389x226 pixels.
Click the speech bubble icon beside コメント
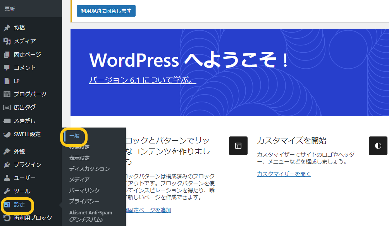[x=7, y=67]
